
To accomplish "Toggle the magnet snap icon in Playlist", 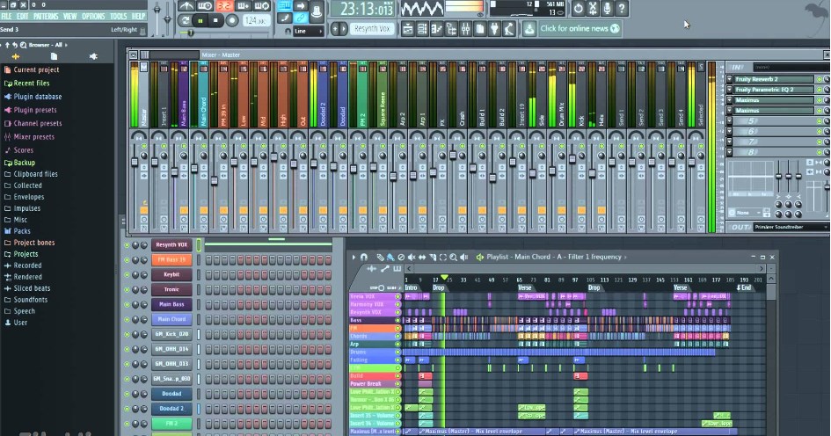I will pos(363,257).
